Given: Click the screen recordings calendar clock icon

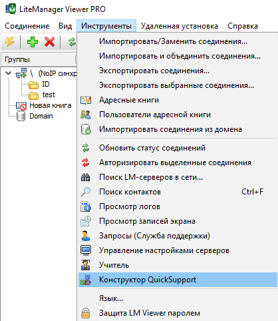Looking at the screenshot, I should [x=86, y=221].
